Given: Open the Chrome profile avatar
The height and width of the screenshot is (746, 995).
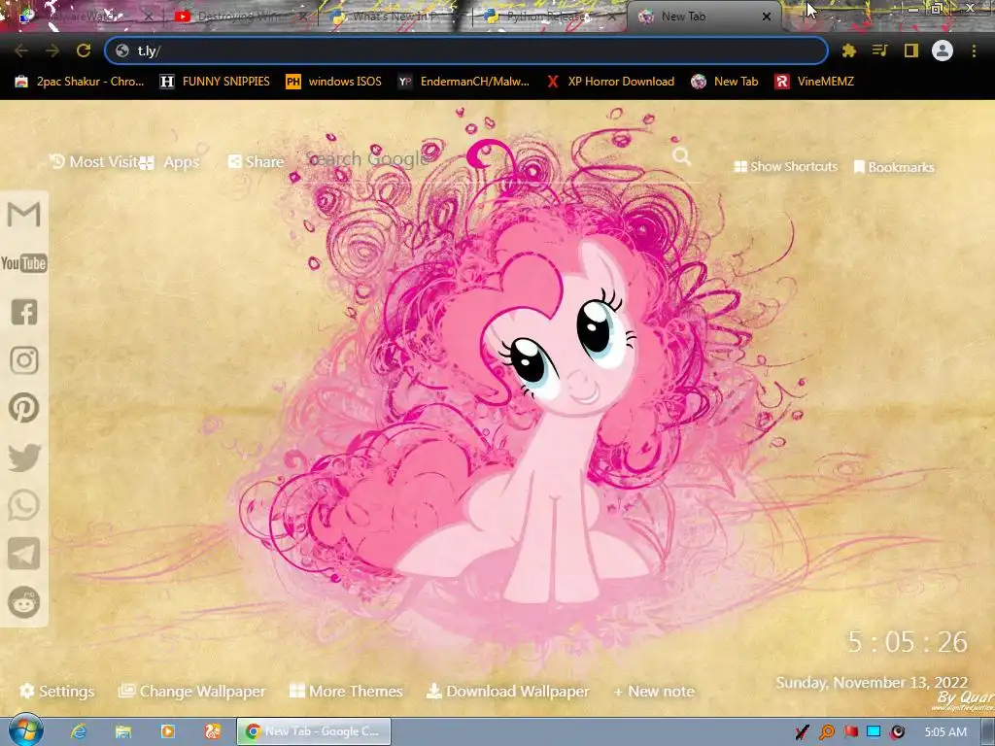Looking at the screenshot, I should [943, 51].
